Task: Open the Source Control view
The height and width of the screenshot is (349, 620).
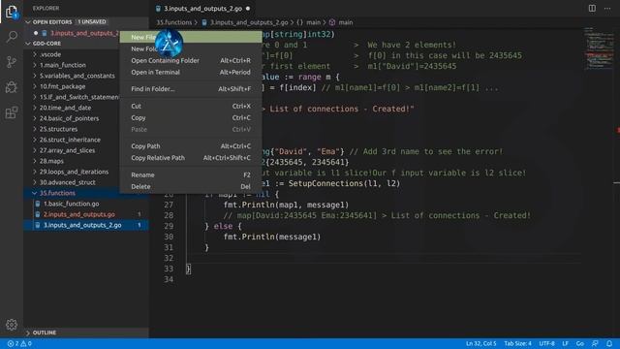Action: (12, 62)
